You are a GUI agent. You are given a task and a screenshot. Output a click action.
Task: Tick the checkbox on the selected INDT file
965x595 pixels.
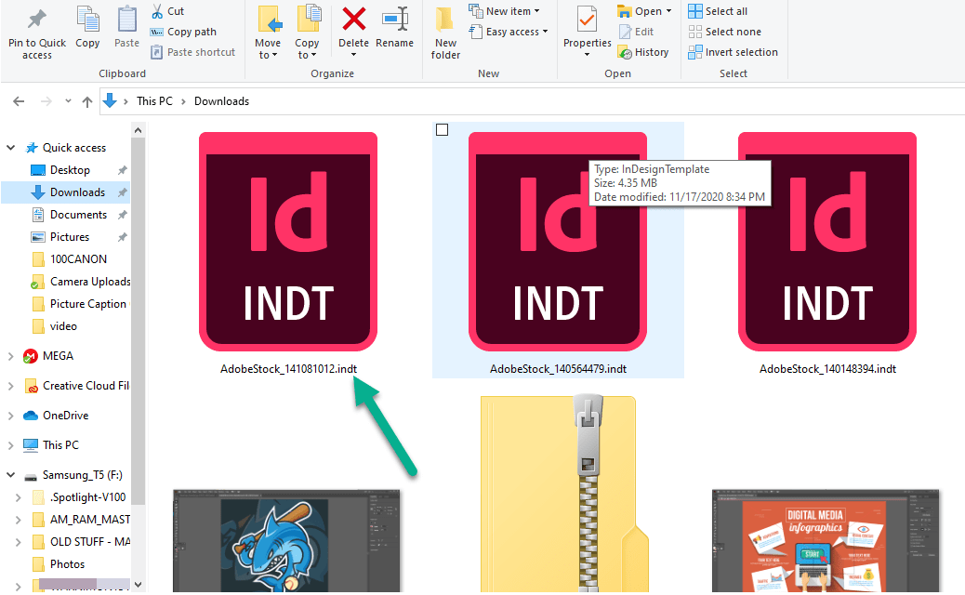point(442,130)
